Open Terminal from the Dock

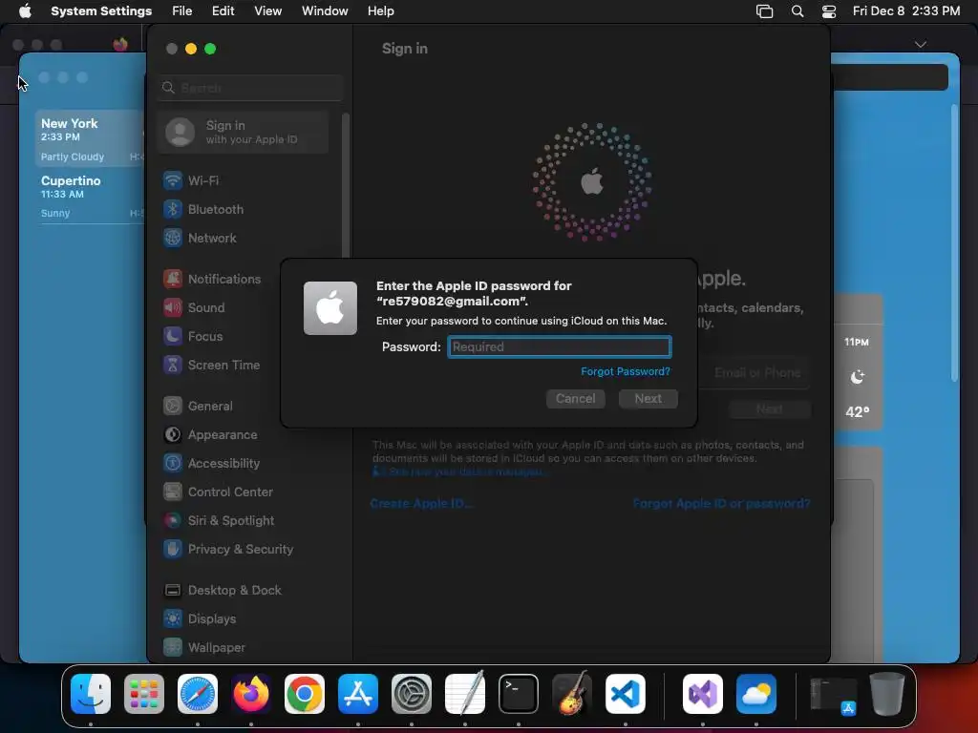[519, 694]
